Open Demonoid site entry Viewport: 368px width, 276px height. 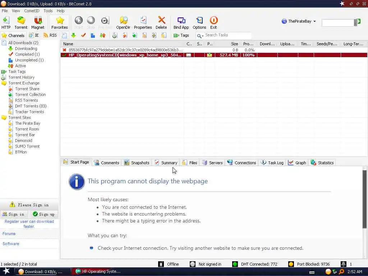click(x=23, y=141)
